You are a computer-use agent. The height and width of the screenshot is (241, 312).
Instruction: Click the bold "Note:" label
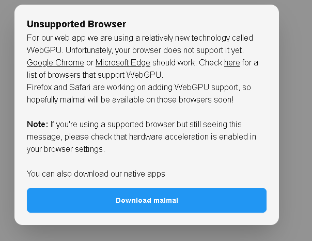38,125
